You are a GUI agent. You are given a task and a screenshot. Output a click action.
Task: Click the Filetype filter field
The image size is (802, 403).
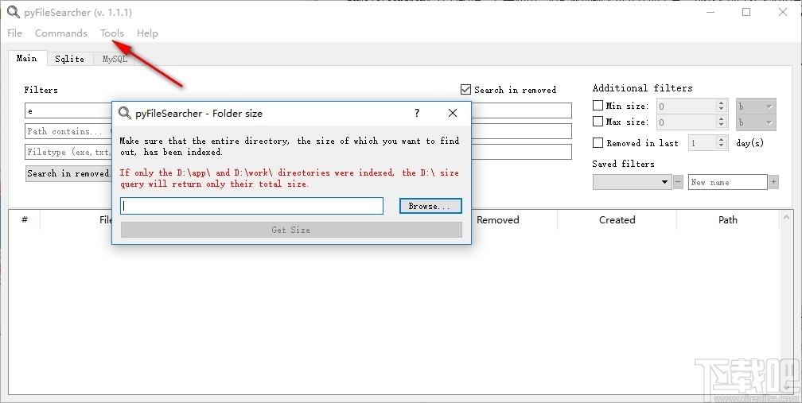tap(68, 152)
